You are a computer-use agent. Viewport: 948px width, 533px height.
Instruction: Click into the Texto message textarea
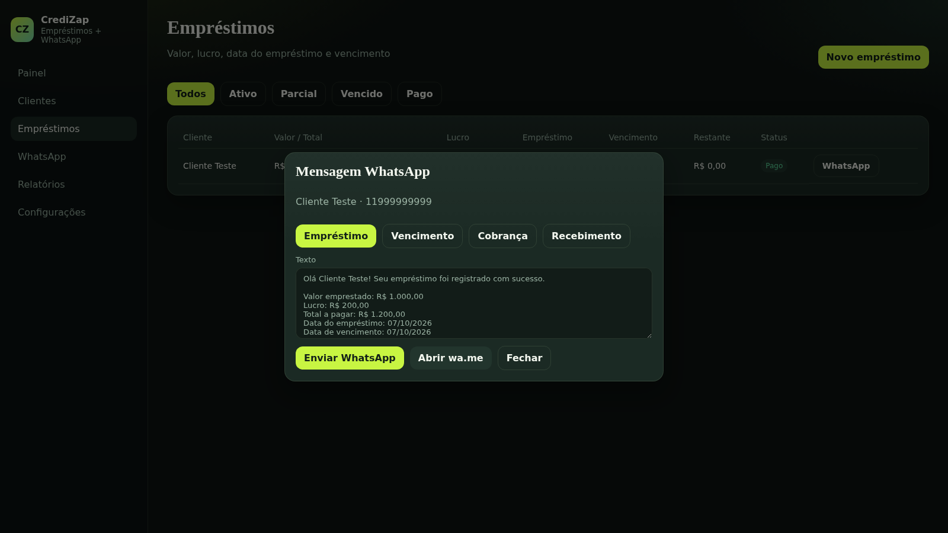pos(474,303)
